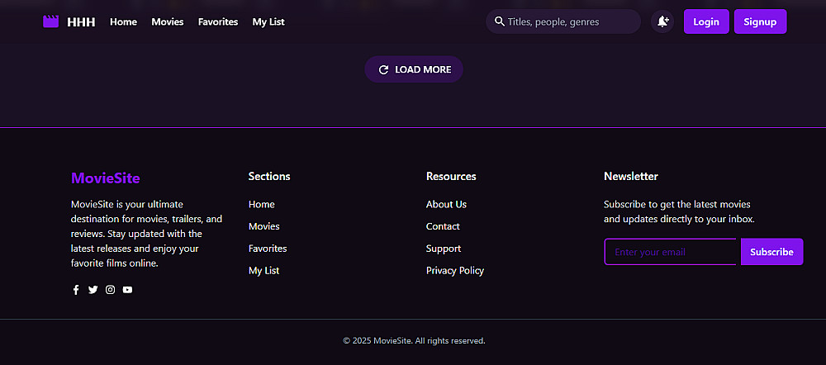The height and width of the screenshot is (365, 826).
Task: Open MovieSite Twitter icon
Action: (93, 290)
